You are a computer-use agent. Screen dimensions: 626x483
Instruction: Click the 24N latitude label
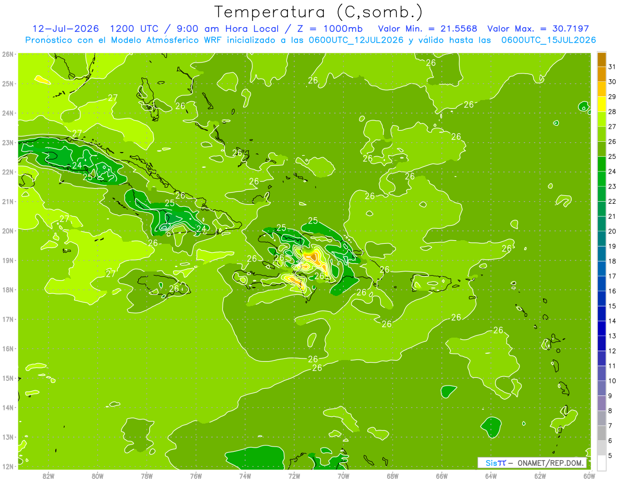coord(8,113)
